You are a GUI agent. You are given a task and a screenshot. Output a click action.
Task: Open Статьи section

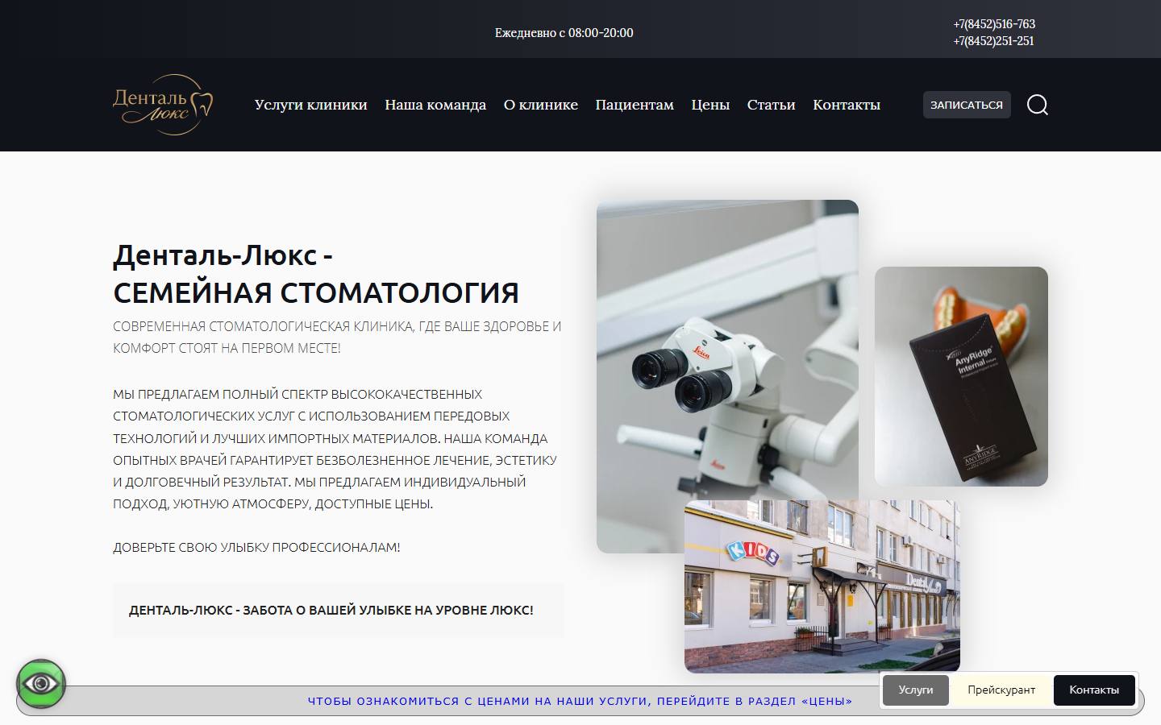point(771,105)
